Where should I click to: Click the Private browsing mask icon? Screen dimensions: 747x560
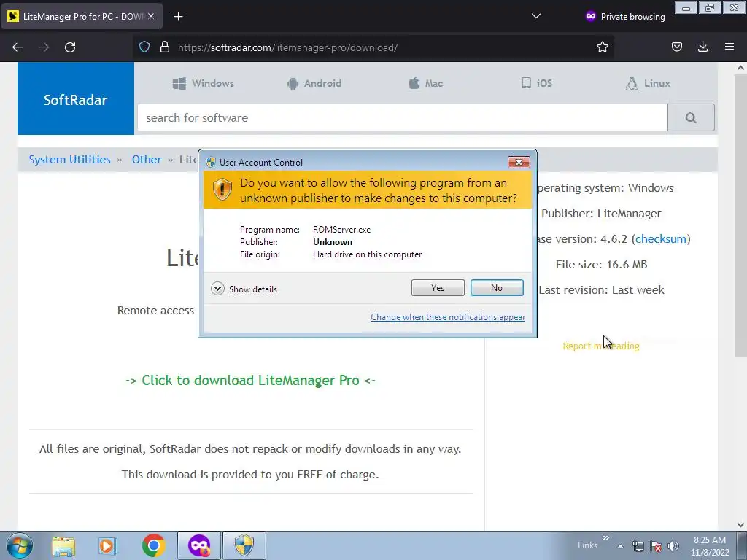coord(591,16)
